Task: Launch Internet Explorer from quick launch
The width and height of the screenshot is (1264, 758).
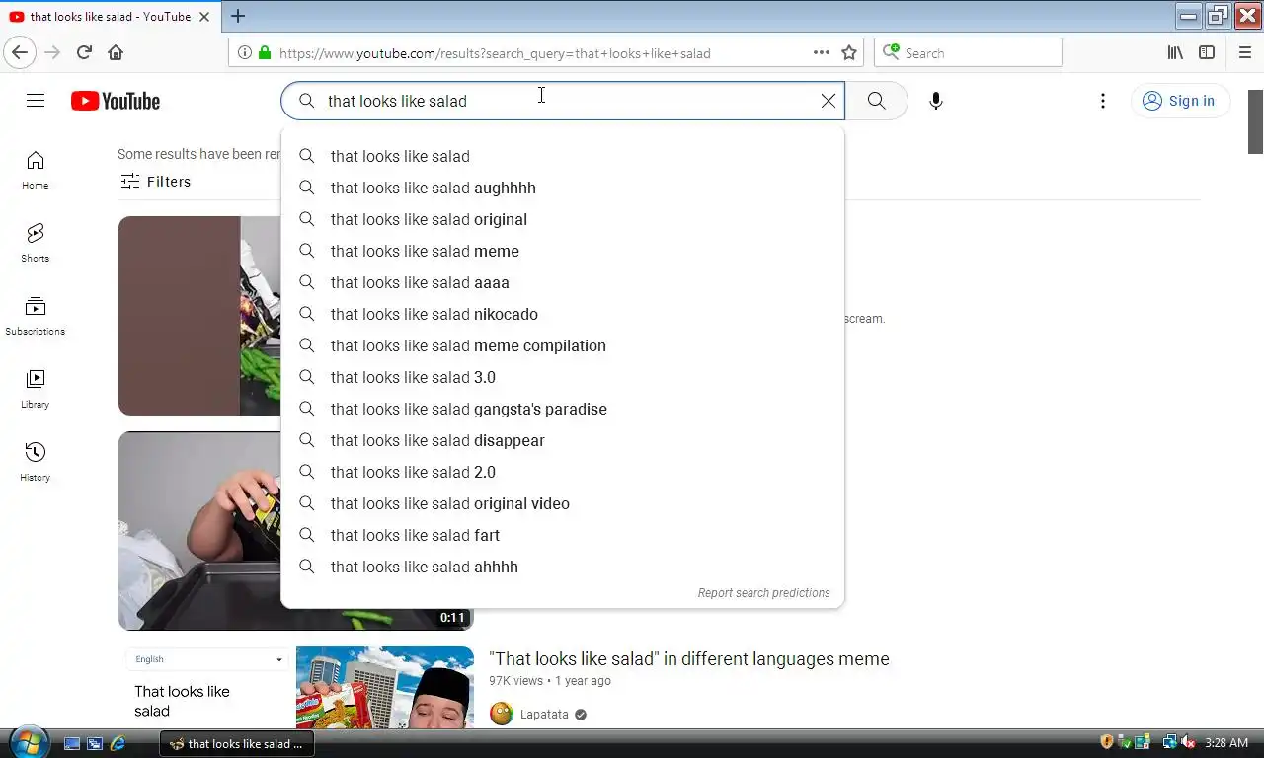Action: coord(118,743)
